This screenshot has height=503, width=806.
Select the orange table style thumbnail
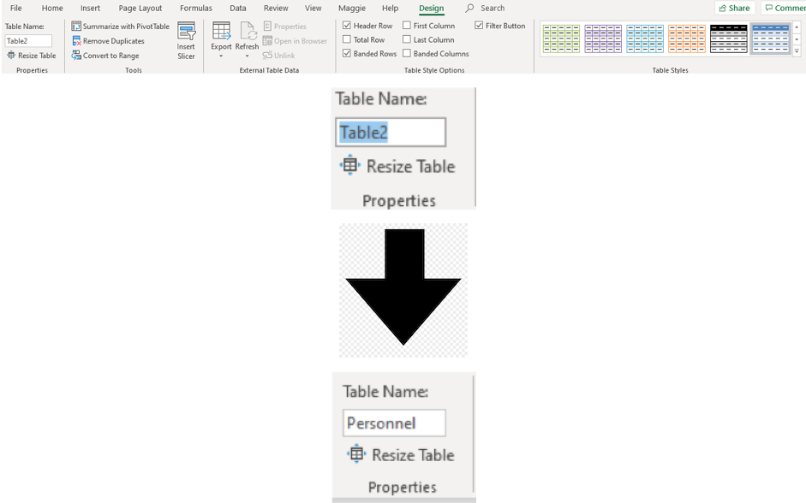pyautogui.click(x=685, y=38)
